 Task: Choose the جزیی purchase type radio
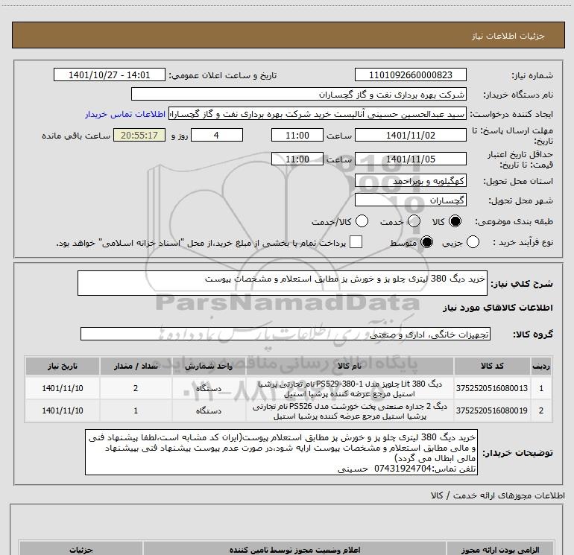473,242
